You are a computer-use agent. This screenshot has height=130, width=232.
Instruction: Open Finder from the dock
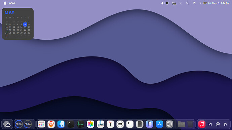[x=61, y=124]
